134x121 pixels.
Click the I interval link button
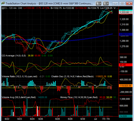point(105,4)
